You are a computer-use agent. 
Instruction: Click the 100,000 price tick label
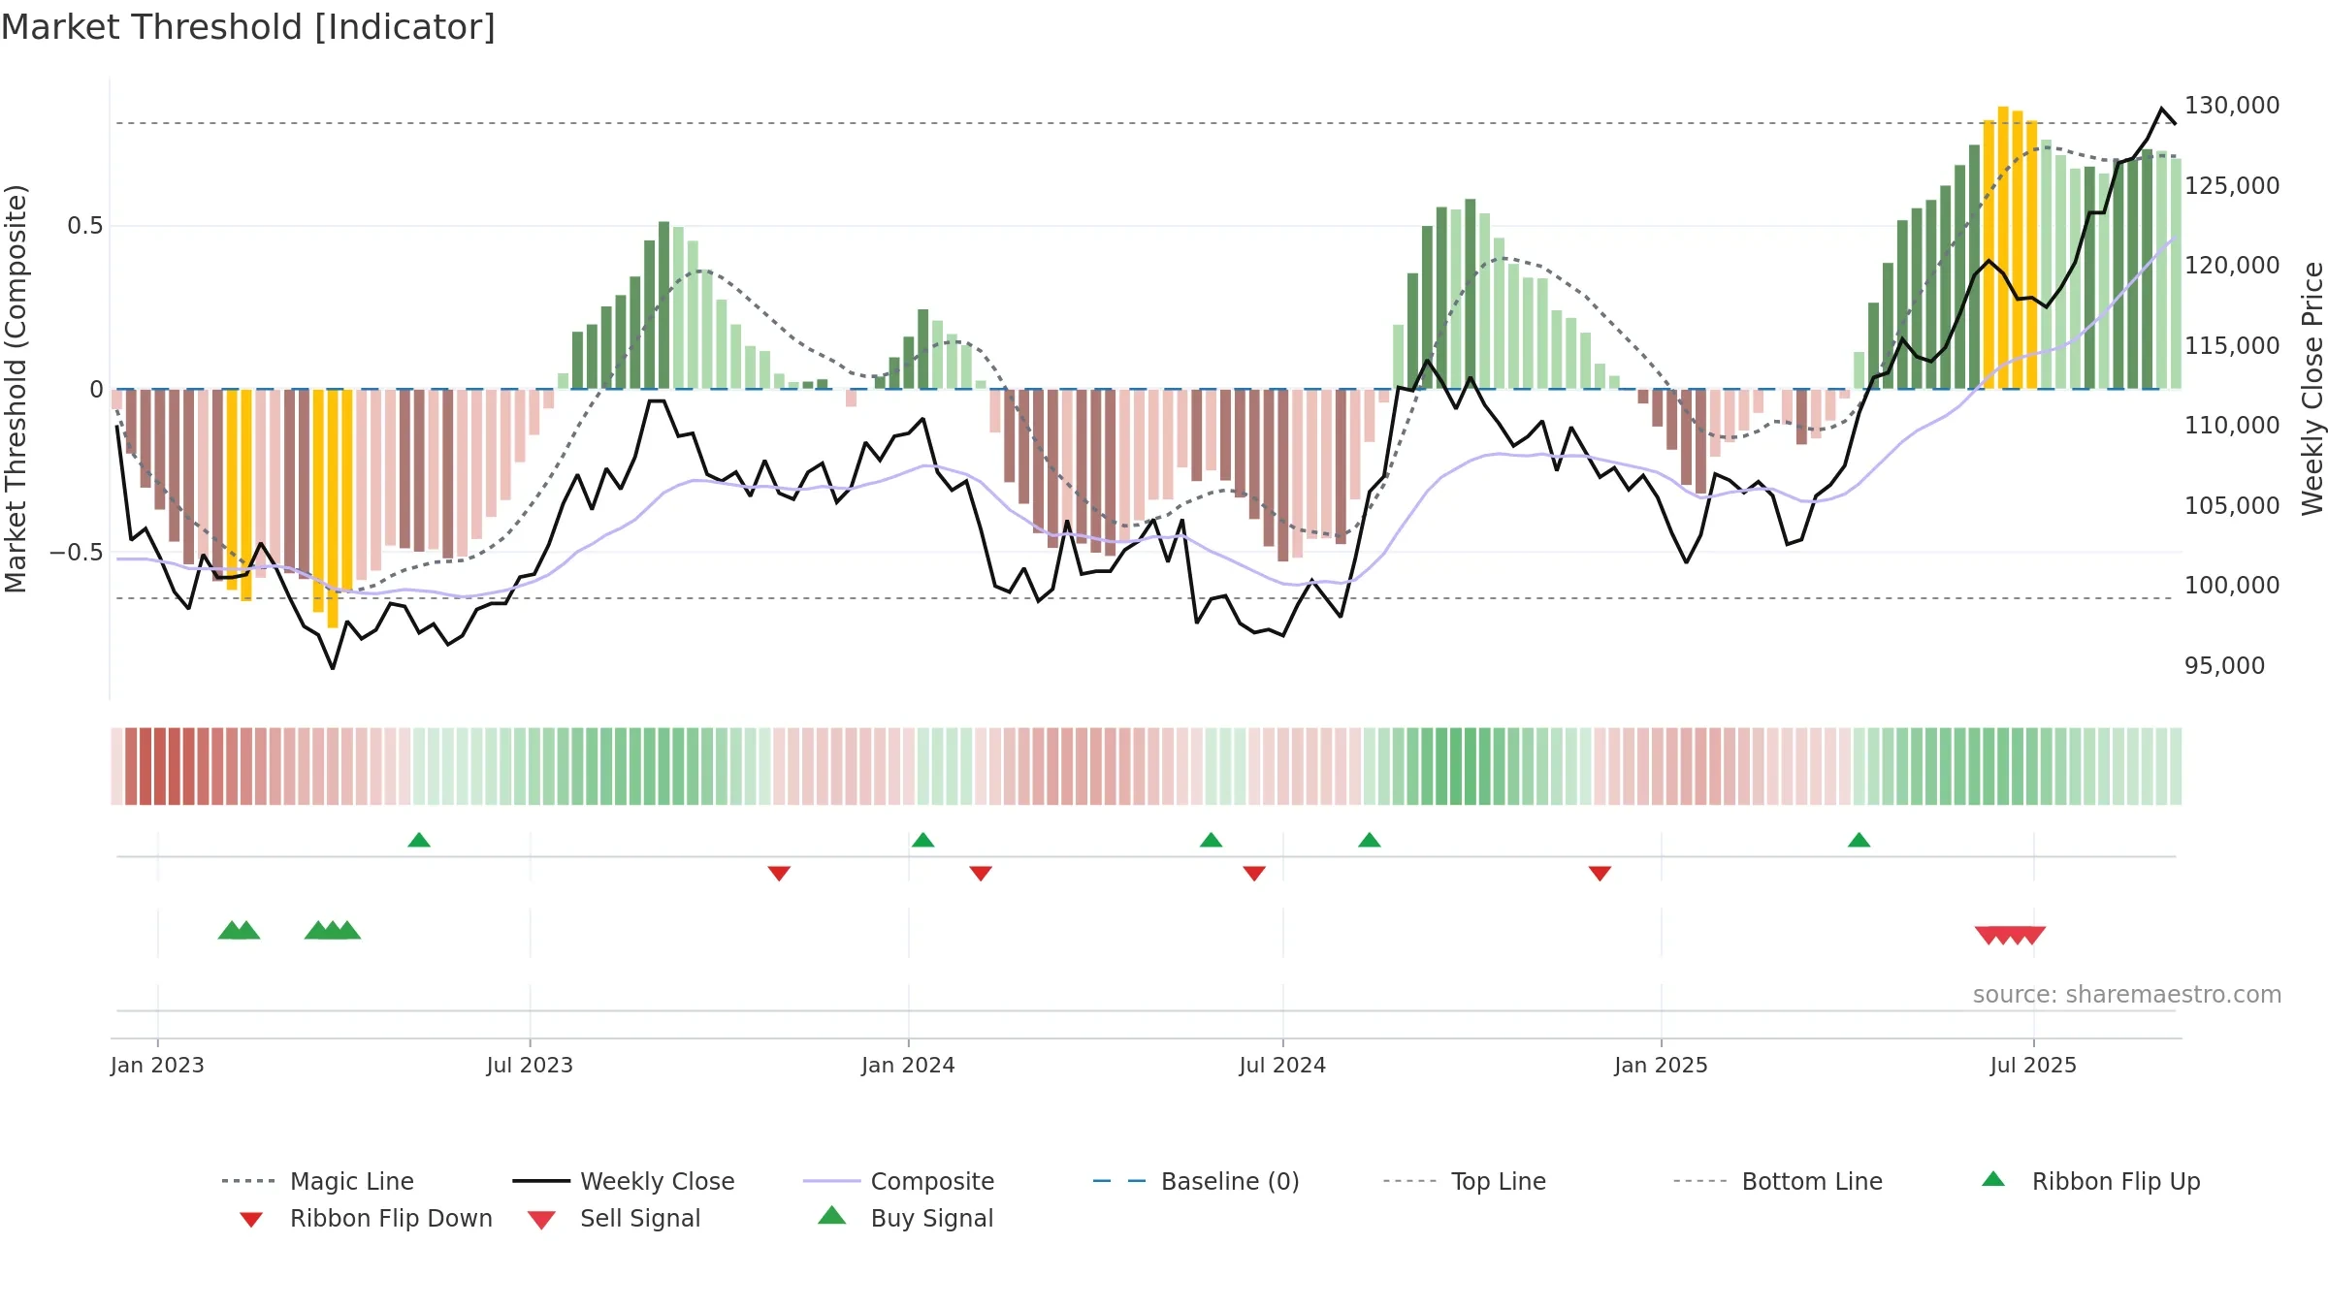click(2232, 586)
